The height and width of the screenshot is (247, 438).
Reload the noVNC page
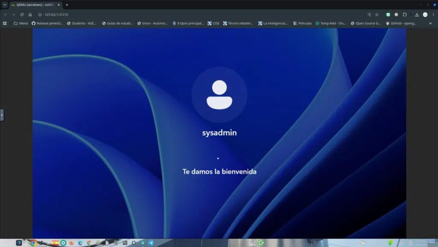tap(22, 15)
